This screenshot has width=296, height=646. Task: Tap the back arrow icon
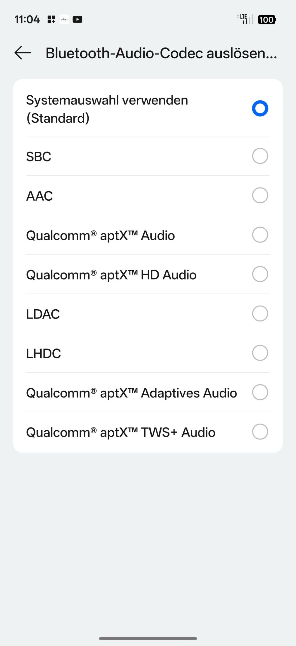(23, 53)
